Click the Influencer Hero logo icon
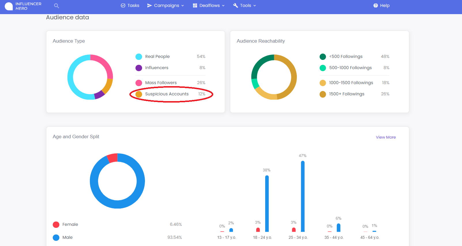Image resolution: width=462 pixels, height=246 pixels. pyautogui.click(x=9, y=6)
